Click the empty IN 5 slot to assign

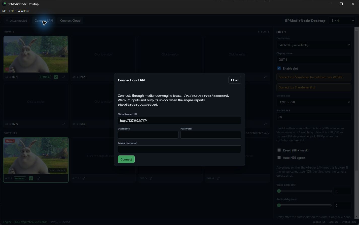pos(36,102)
